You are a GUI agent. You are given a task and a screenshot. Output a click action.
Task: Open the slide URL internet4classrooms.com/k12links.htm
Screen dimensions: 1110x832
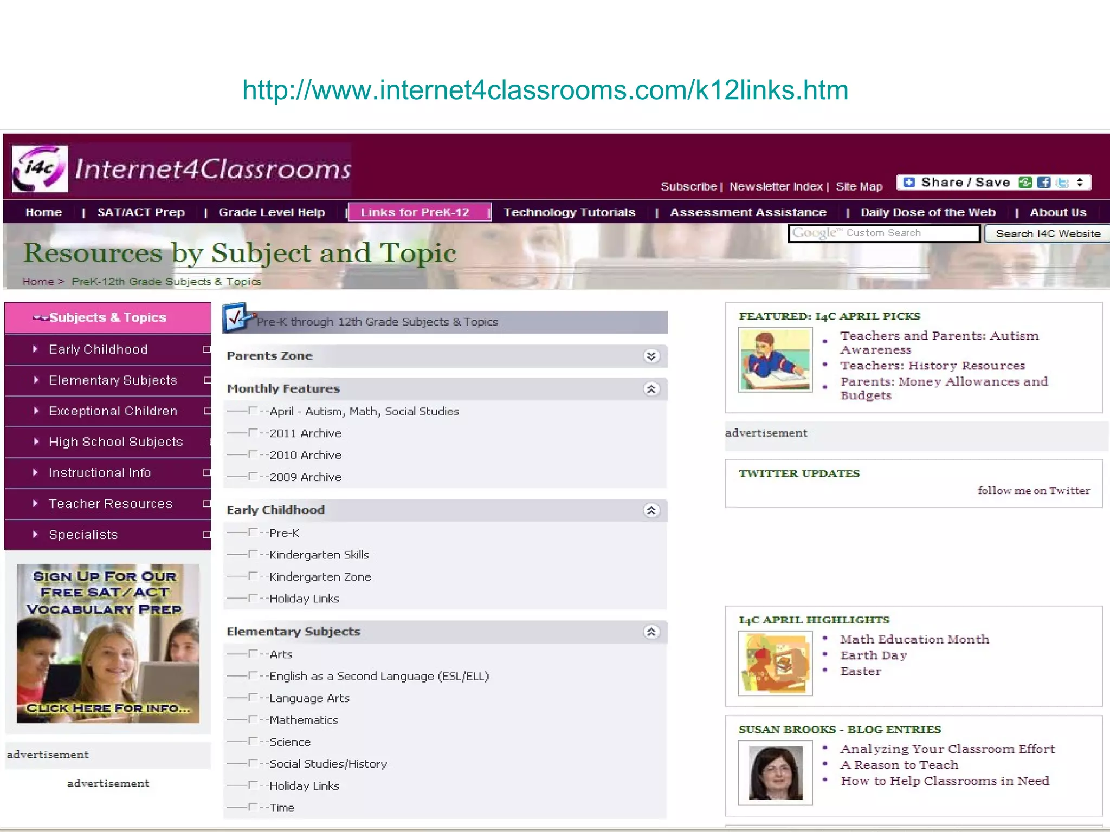tap(545, 90)
